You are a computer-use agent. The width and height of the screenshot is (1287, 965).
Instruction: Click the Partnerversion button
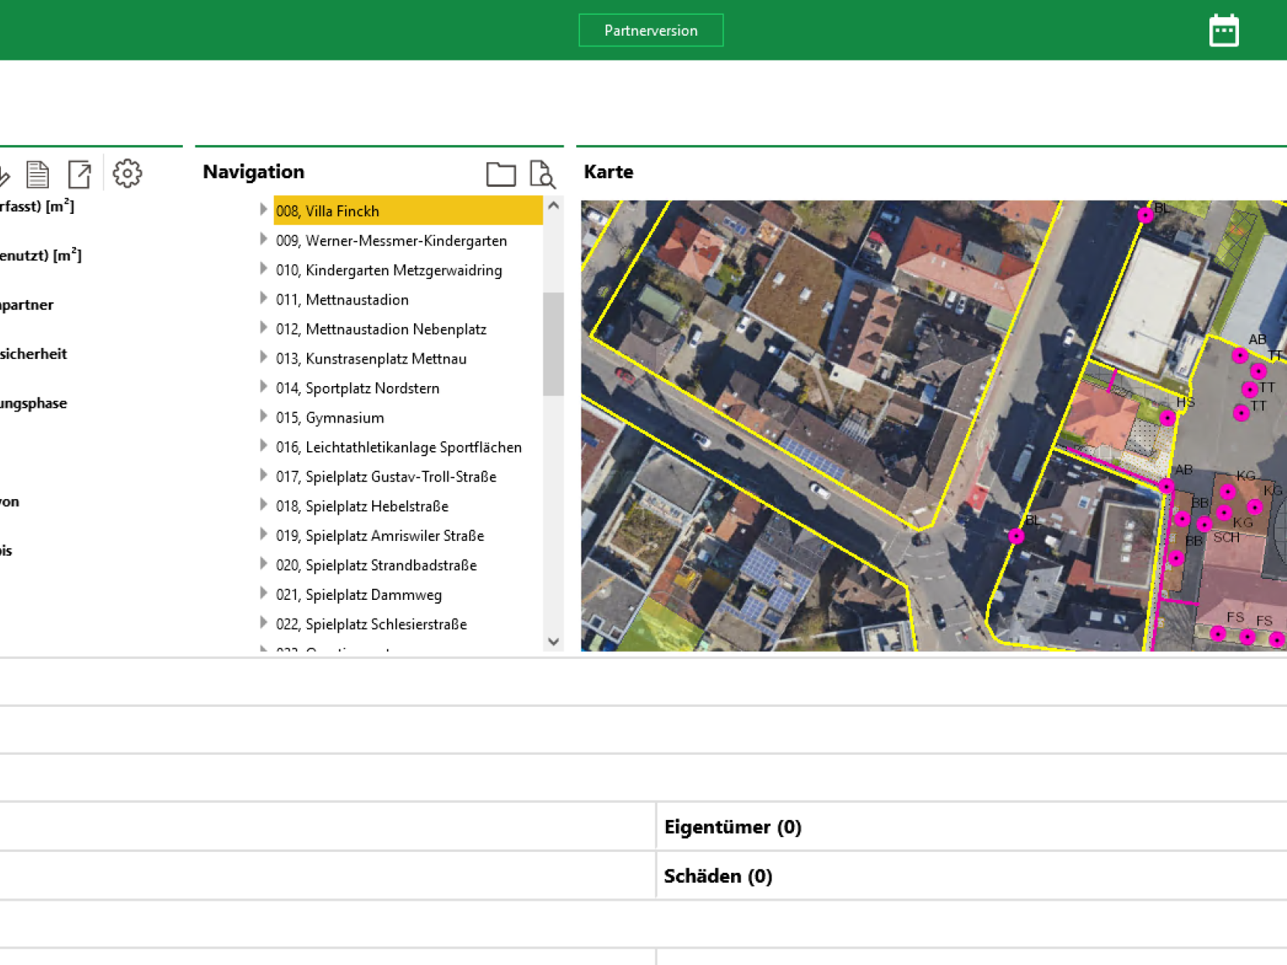[x=651, y=30]
